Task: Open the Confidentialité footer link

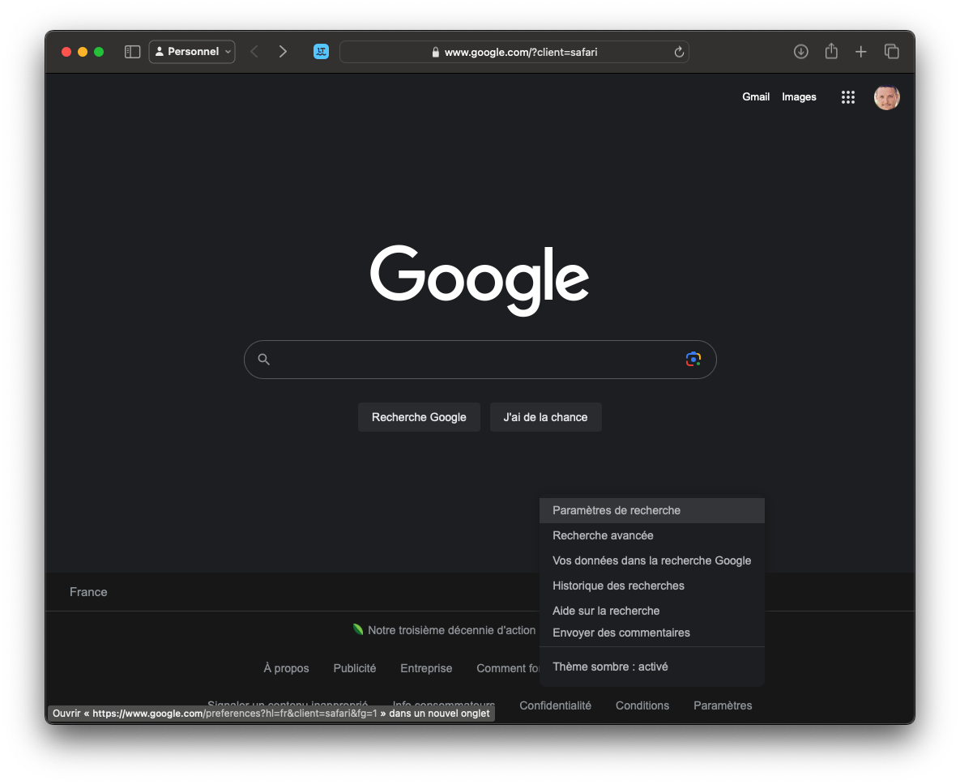Action: click(x=555, y=705)
